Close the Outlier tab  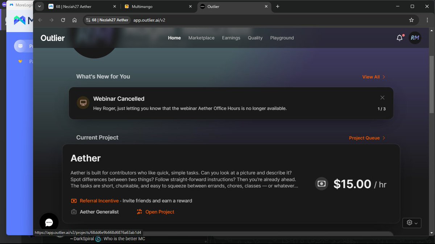[x=266, y=7]
